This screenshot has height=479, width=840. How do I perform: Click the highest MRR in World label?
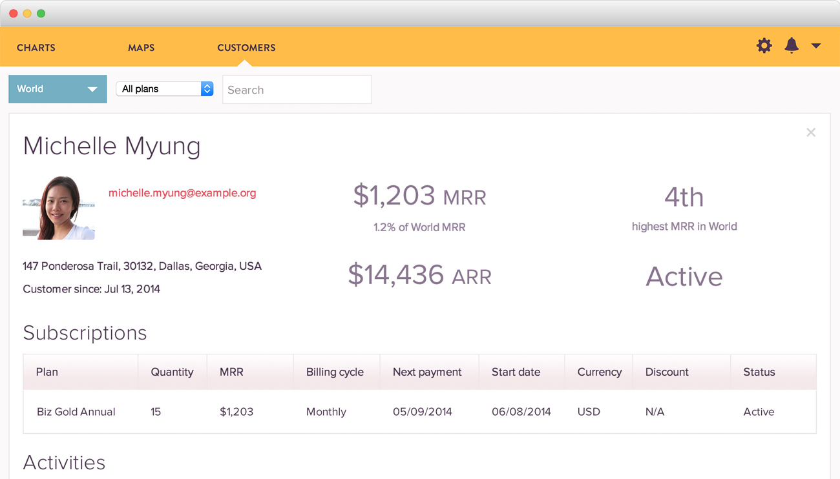(684, 227)
